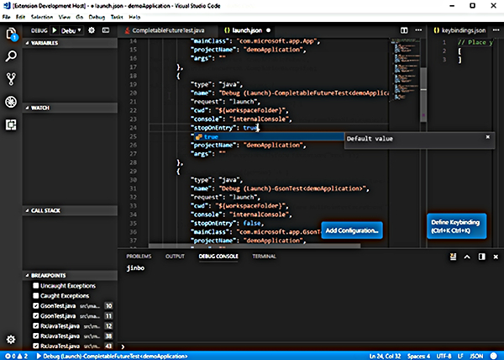
Task: Click the true suggestion icon in autocomplete
Action: (198, 137)
